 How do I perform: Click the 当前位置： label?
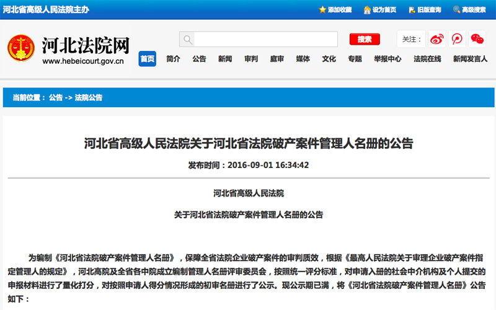[29, 97]
